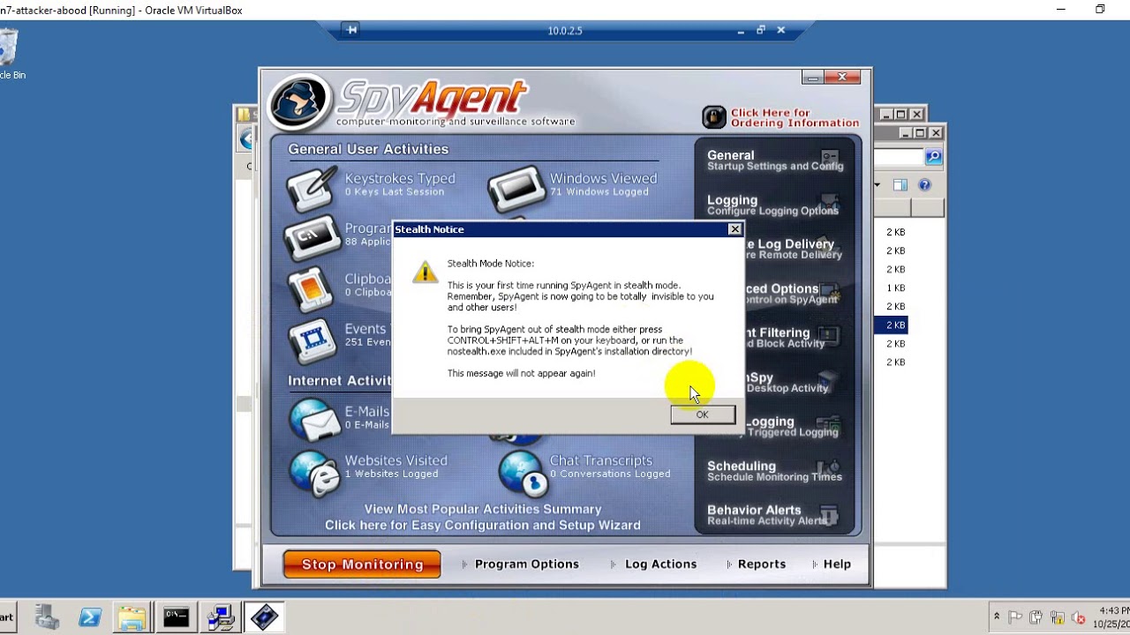This screenshot has width=1130, height=635.
Task: Open the Windows Viewed log icon
Action: (516, 187)
